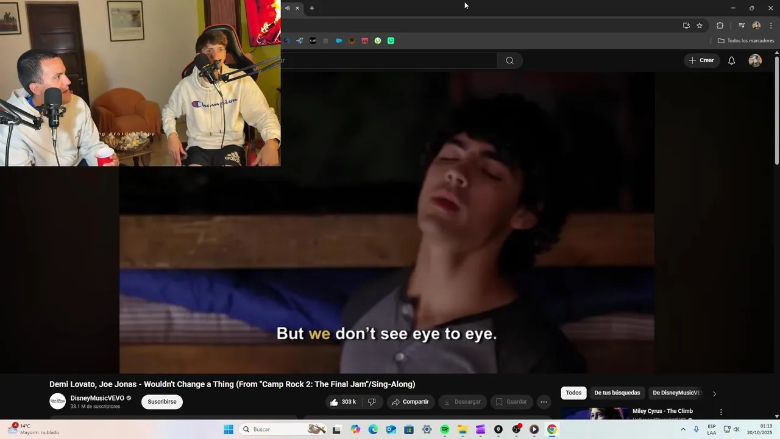The image size is (780, 439).
Task: Click the Descargar button
Action: (x=463, y=402)
